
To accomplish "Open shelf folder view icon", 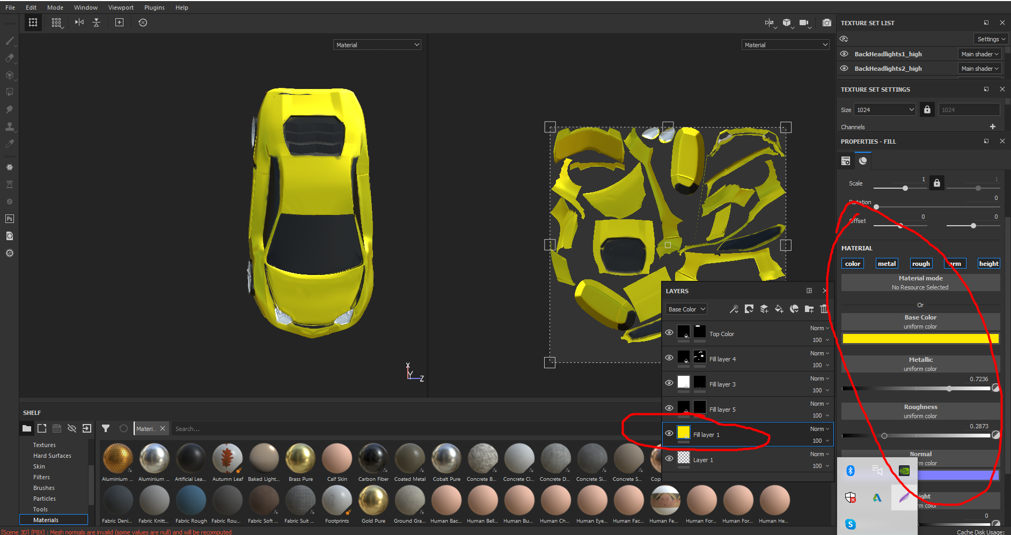I will pyautogui.click(x=27, y=428).
